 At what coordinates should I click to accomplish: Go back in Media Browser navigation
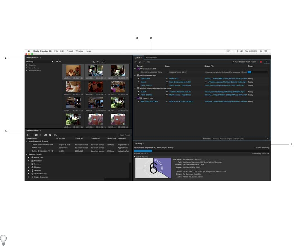click(57, 62)
